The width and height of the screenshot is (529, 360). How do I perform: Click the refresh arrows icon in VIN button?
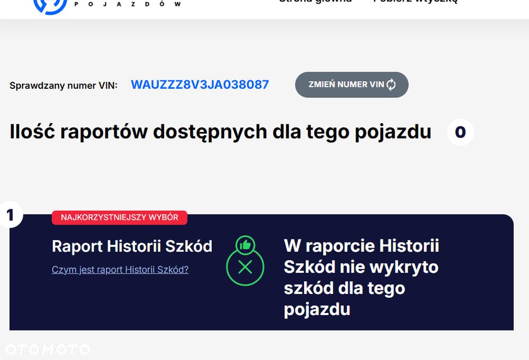391,85
